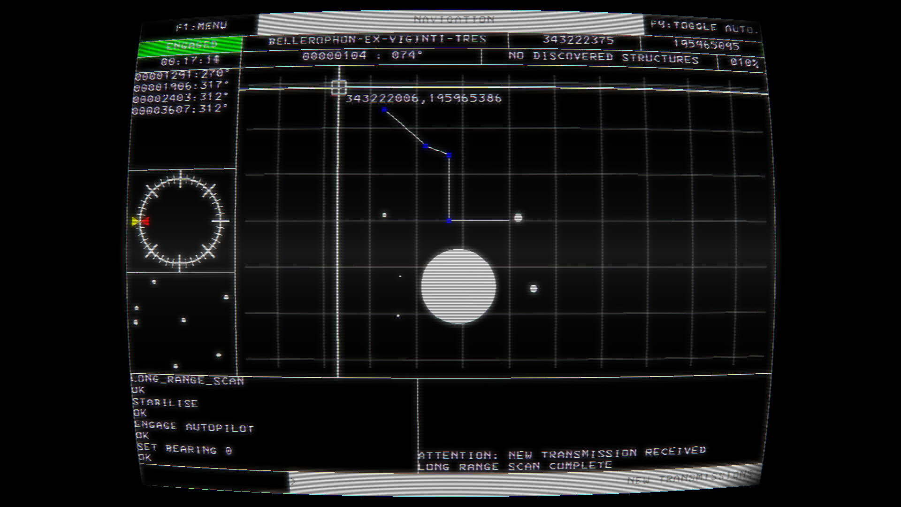Viewport: 901px width, 507px height.
Task: Open NEW TRANSMISSIONS notification
Action: point(690,478)
